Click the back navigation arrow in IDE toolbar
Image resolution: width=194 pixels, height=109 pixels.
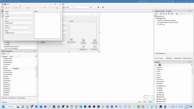coord(98,7)
